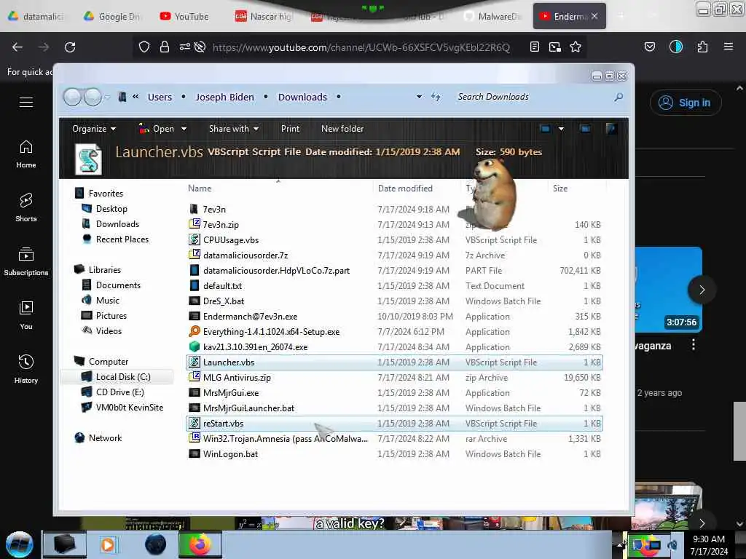The image size is (746, 559).
Task: Click the Firefox URL address bar
Action: coord(361,47)
